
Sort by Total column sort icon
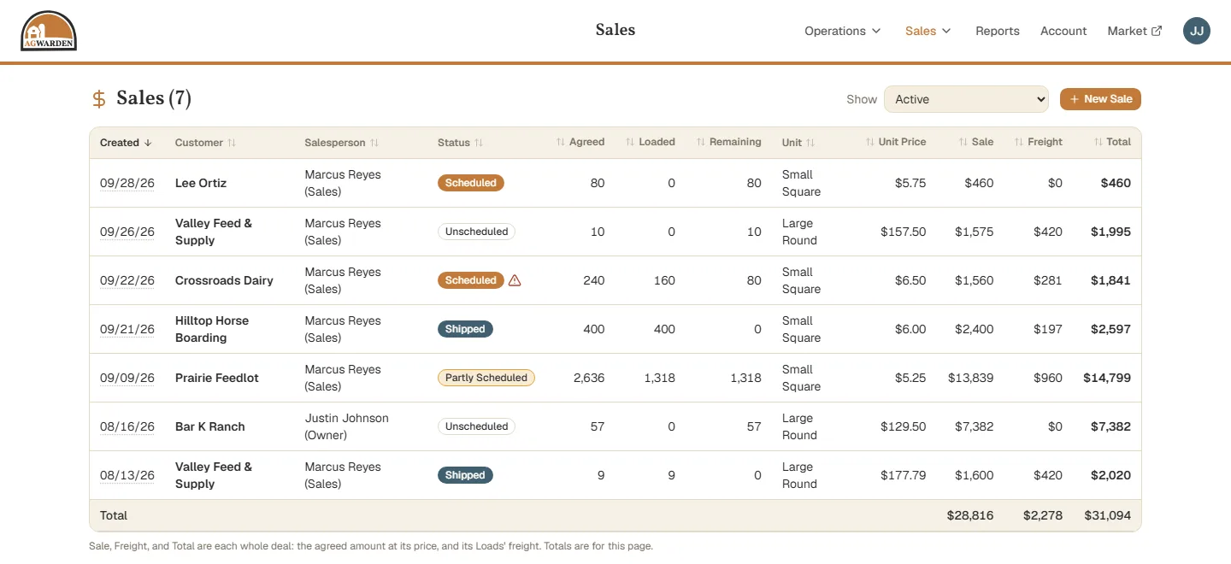coord(1098,142)
